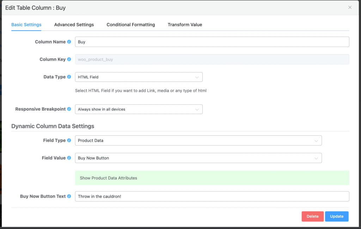This screenshot has width=361, height=229.
Task: Click the Field Value info icon
Action: 69,158
